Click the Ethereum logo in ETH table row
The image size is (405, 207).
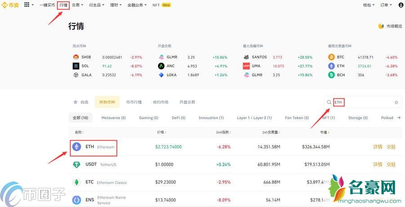[76, 147]
